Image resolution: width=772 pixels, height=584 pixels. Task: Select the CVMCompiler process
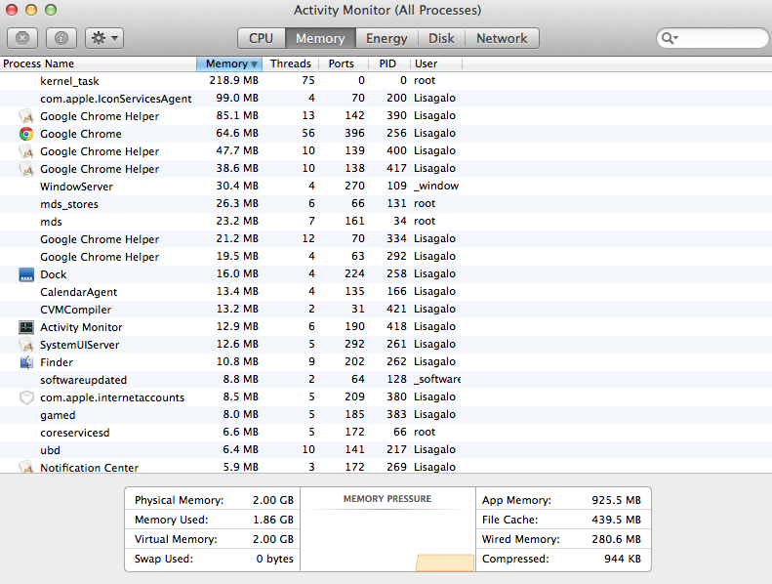386,310
